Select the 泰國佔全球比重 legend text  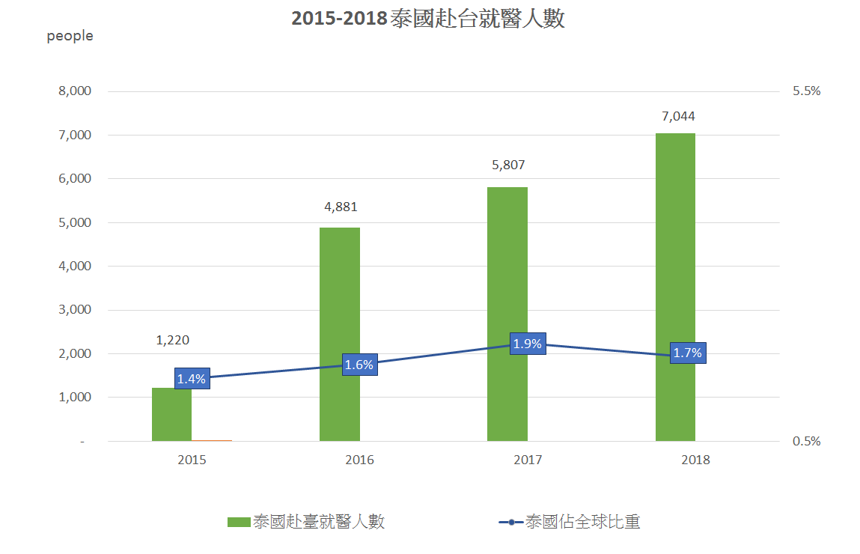(x=582, y=522)
